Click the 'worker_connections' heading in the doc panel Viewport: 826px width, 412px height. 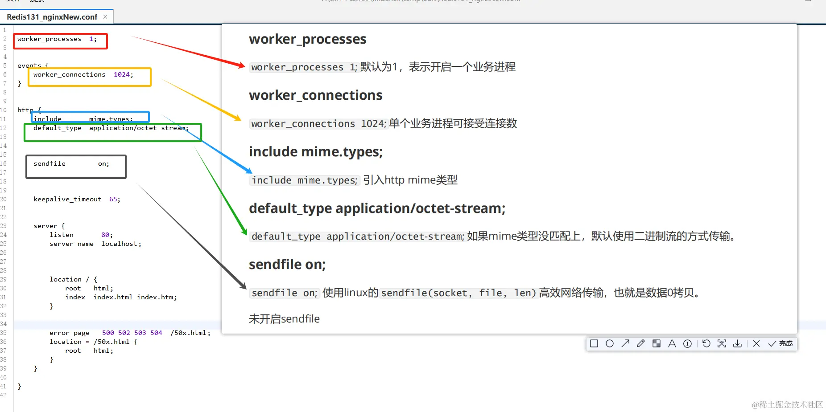pos(316,95)
